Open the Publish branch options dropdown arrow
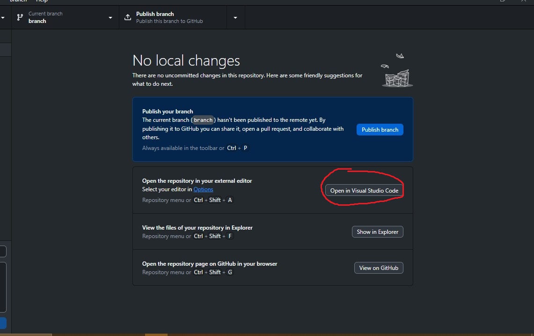Screen dimensions: 534x336 tap(235, 18)
